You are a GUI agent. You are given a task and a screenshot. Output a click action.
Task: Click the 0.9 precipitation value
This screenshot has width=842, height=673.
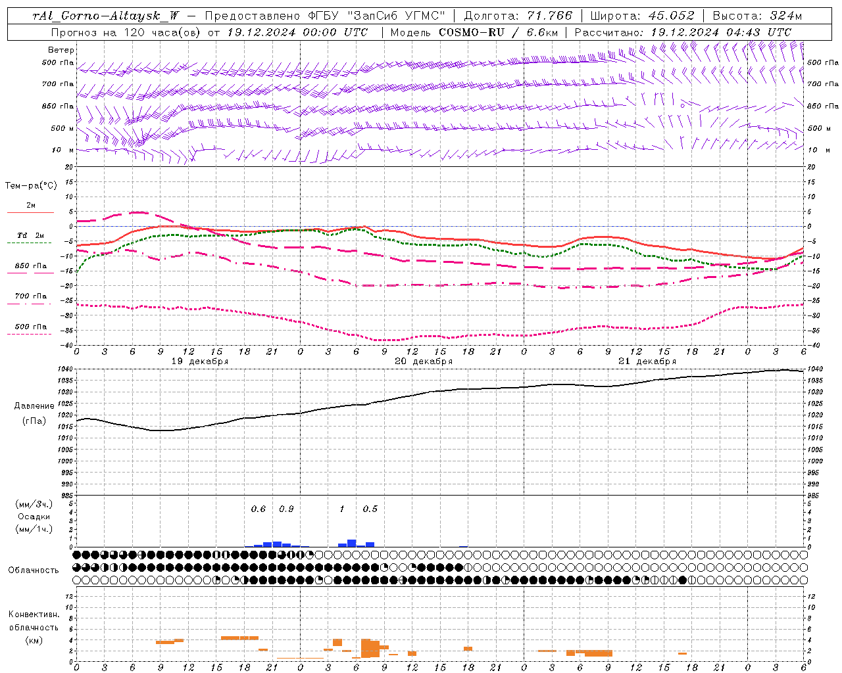coord(286,509)
